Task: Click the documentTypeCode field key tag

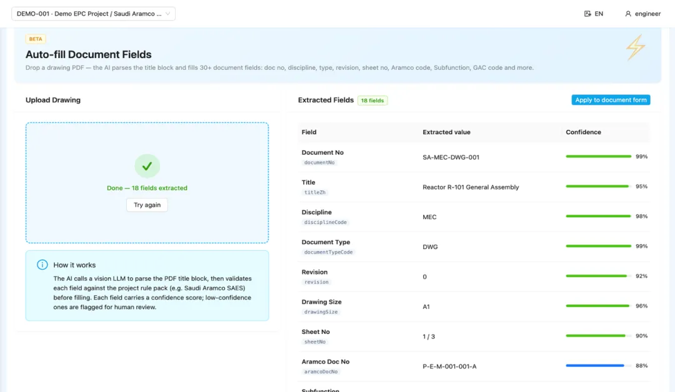Action: [328, 252]
